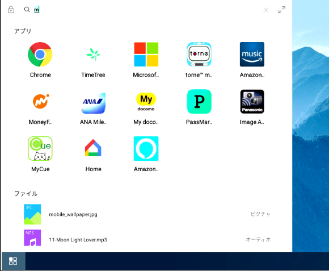
Task: Clear the search text with X
Action: pos(266,10)
